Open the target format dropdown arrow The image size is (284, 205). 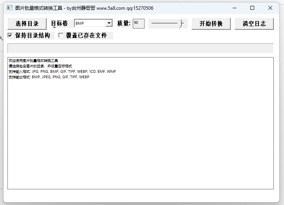(109, 23)
